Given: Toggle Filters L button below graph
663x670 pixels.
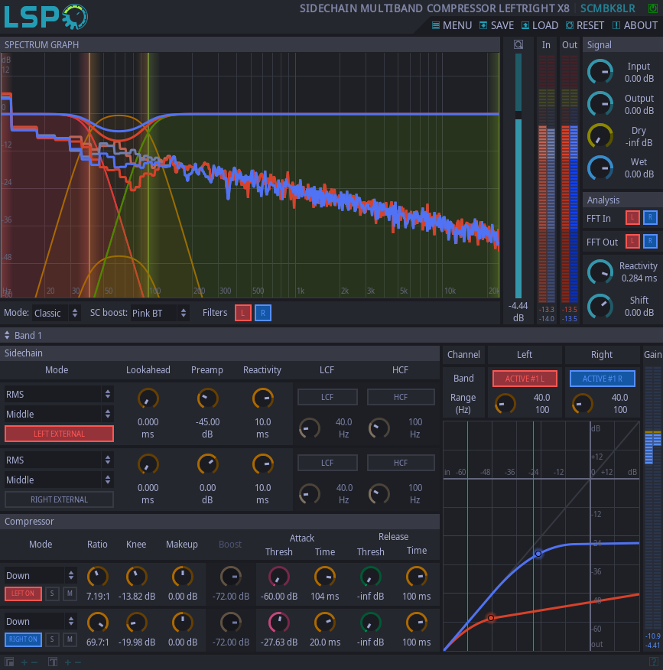Looking at the screenshot, I should coord(242,313).
